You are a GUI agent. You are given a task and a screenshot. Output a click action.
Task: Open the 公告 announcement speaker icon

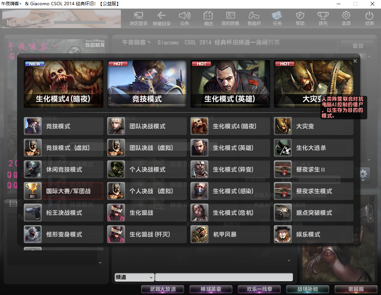point(185,18)
